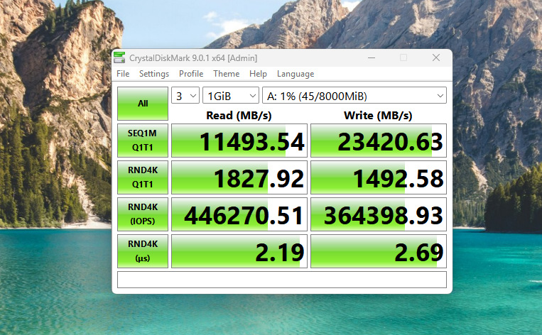Open the Theme menu
The height and width of the screenshot is (335, 542).
click(x=227, y=74)
